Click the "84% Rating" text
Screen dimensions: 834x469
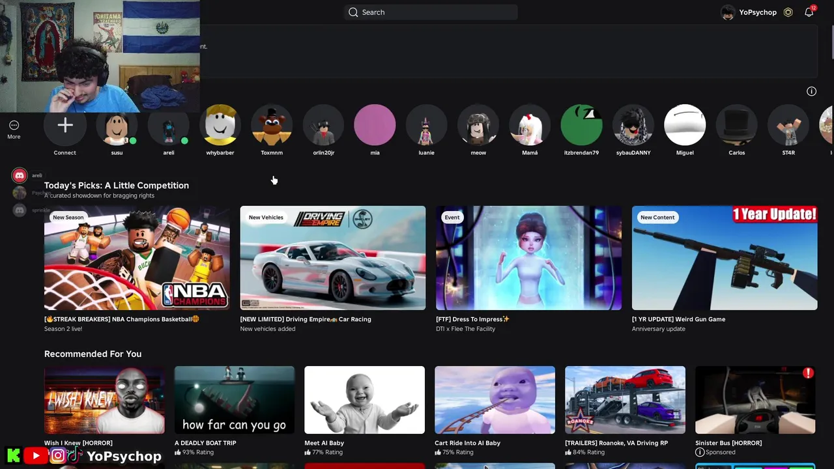click(588, 452)
